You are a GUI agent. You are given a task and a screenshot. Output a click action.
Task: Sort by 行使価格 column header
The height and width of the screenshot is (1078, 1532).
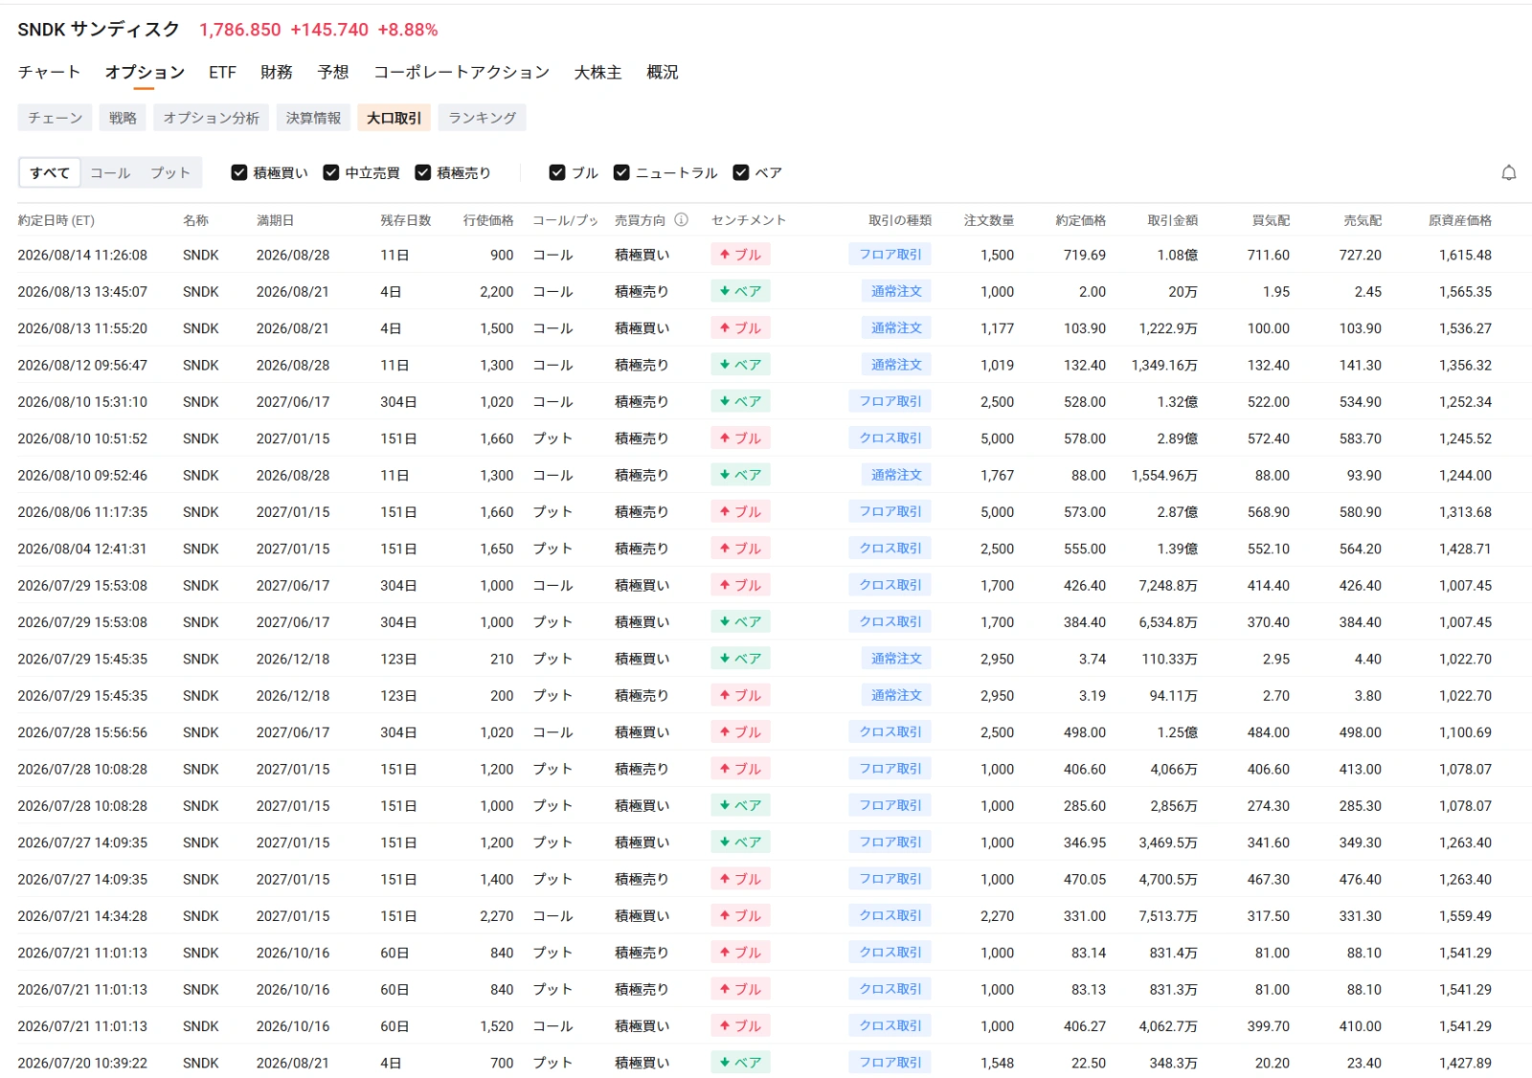[488, 220]
